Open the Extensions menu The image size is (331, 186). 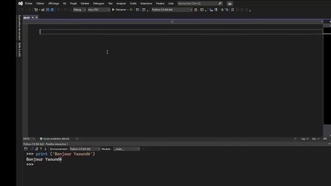point(146,4)
